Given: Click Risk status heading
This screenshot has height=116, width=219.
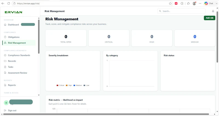Looking at the screenshot, I should click(x=169, y=55).
